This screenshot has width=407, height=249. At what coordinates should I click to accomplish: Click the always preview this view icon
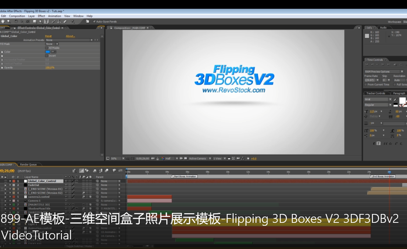(x=108, y=158)
